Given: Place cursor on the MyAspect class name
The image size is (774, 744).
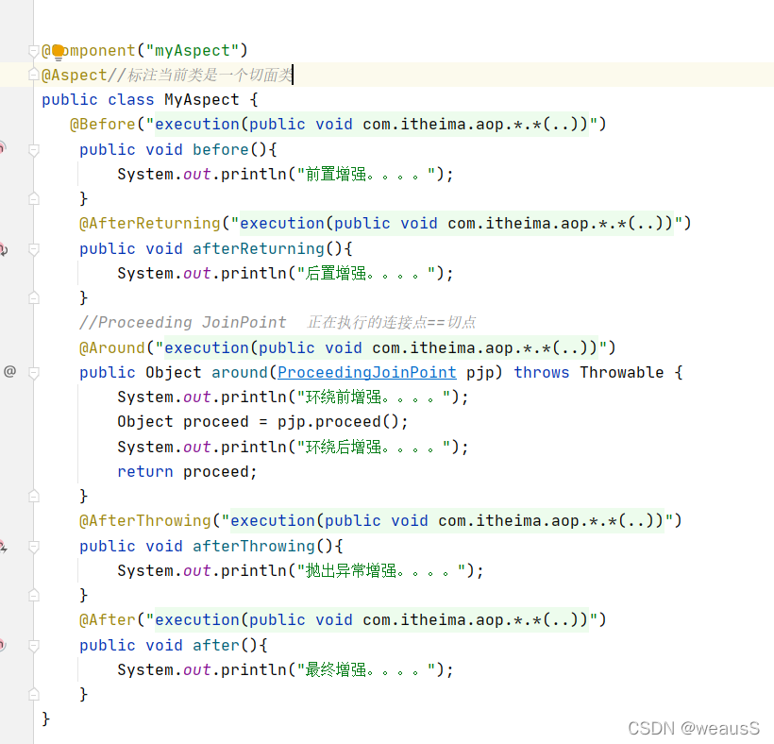Looking at the screenshot, I should (202, 100).
